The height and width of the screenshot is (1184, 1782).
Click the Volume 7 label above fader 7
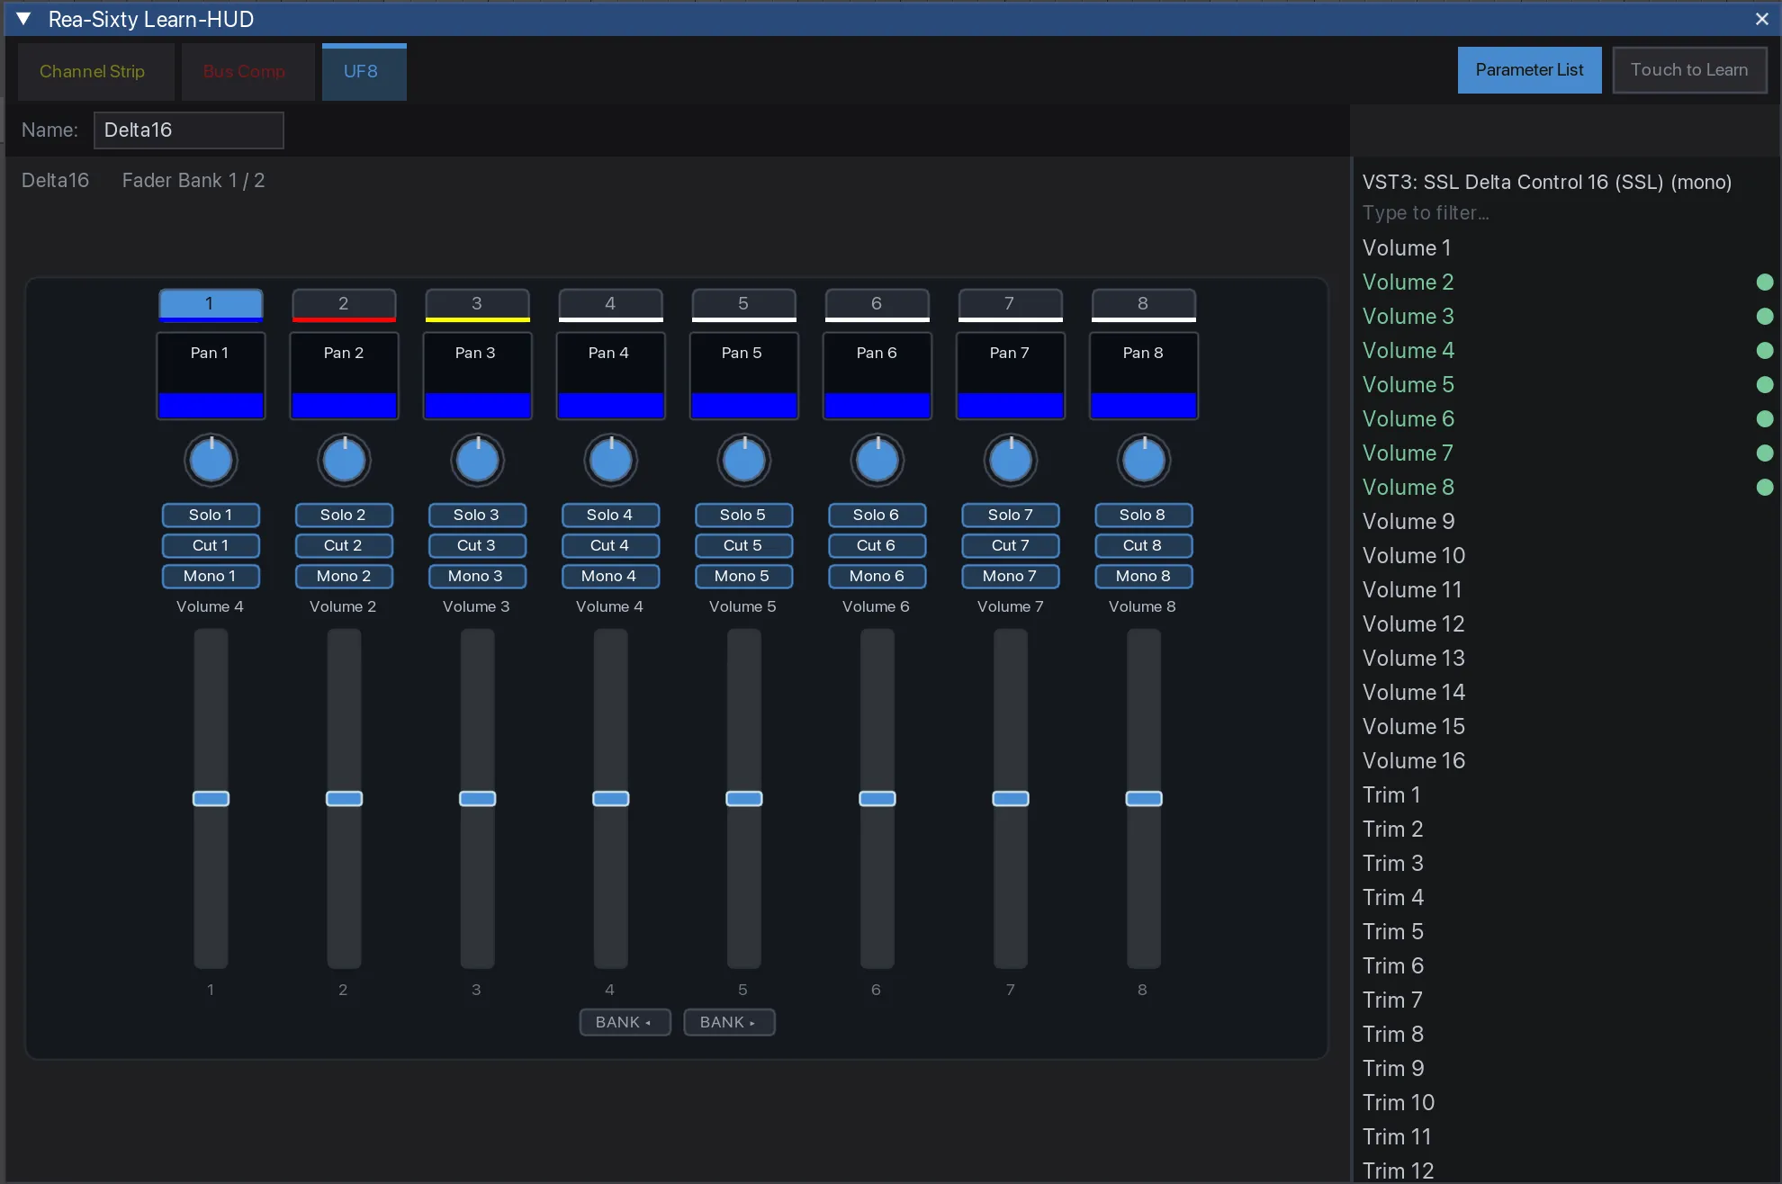[1010, 606]
